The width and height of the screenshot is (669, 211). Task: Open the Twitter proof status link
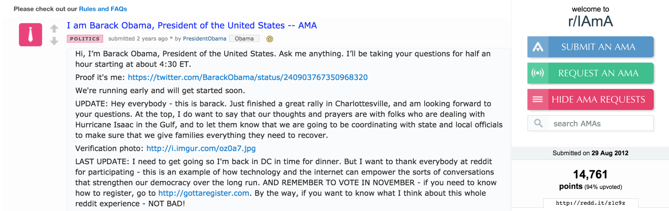[x=248, y=77]
